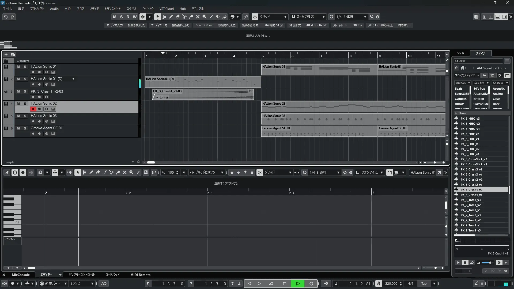Screen dimensions: 514x289
Task: Click the Tap tempo button
Action: coord(424,284)
